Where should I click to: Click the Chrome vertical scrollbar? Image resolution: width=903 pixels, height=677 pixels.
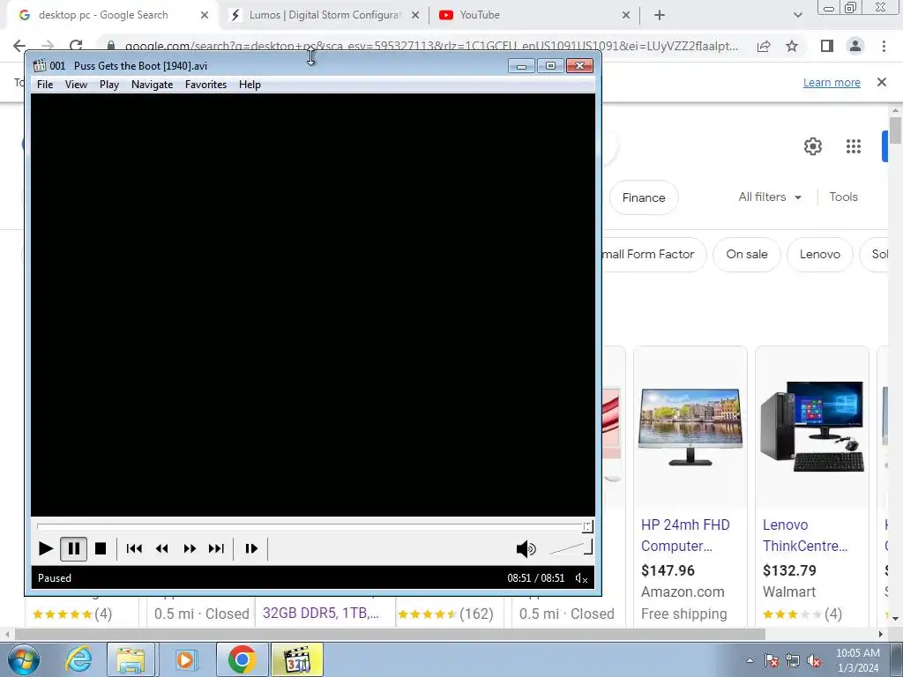895,130
